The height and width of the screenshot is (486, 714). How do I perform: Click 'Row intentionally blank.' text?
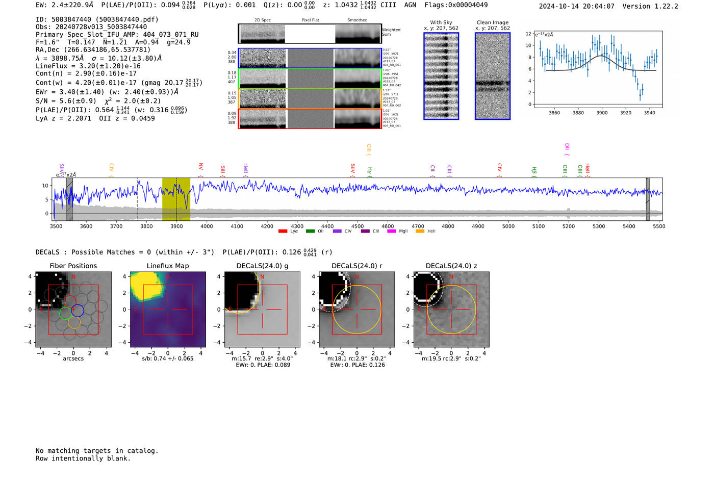click(x=83, y=458)
